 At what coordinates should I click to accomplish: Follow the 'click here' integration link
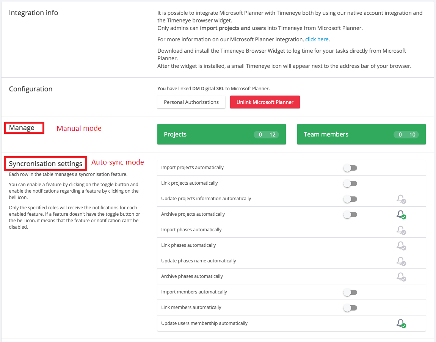tap(317, 39)
